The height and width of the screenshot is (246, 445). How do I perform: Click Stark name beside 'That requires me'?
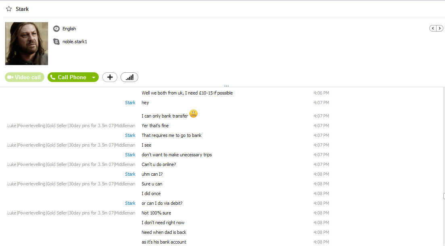(x=130, y=135)
